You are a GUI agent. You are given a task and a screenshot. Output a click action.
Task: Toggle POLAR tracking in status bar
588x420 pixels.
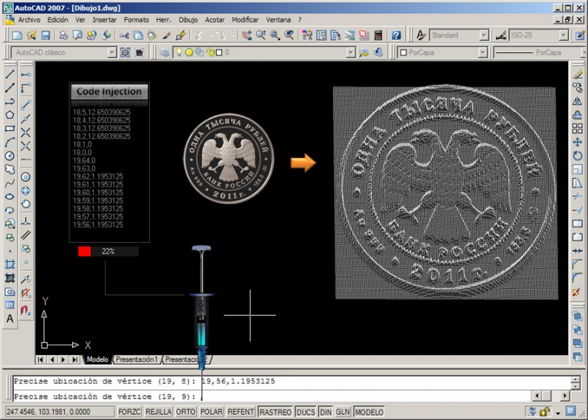click(212, 412)
